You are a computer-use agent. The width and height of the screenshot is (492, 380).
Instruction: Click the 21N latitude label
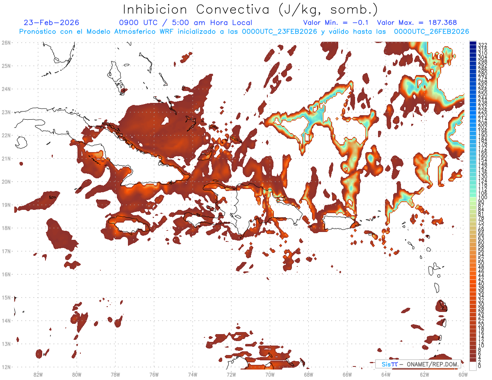(x=6, y=158)
